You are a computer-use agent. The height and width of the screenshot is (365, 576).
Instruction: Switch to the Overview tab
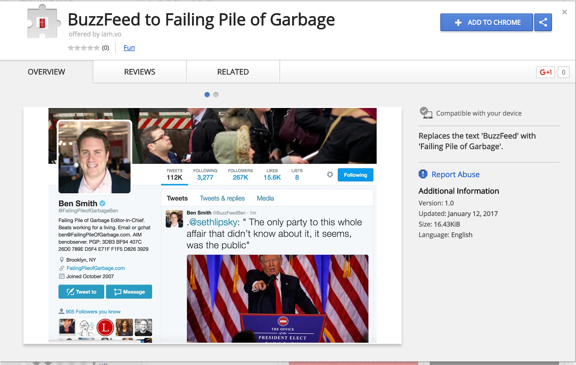click(x=46, y=72)
